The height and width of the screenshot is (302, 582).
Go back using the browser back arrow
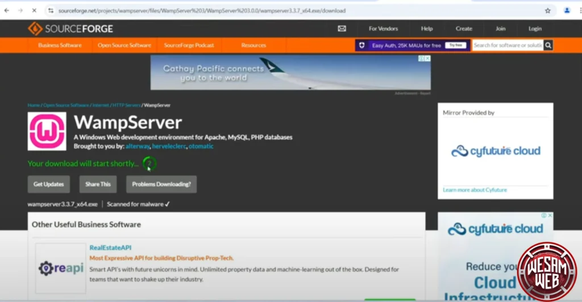(7, 10)
